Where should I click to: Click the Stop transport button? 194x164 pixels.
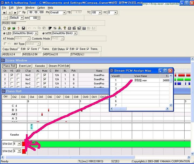pos(10,12)
